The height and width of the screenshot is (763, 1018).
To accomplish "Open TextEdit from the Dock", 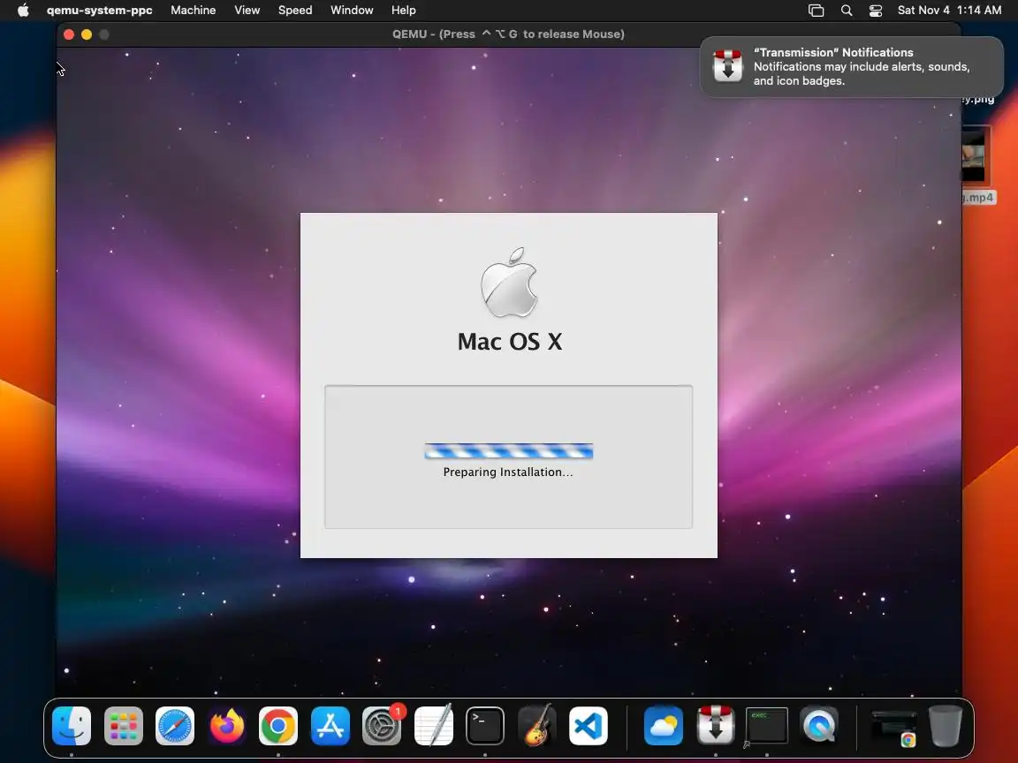I will click(433, 725).
